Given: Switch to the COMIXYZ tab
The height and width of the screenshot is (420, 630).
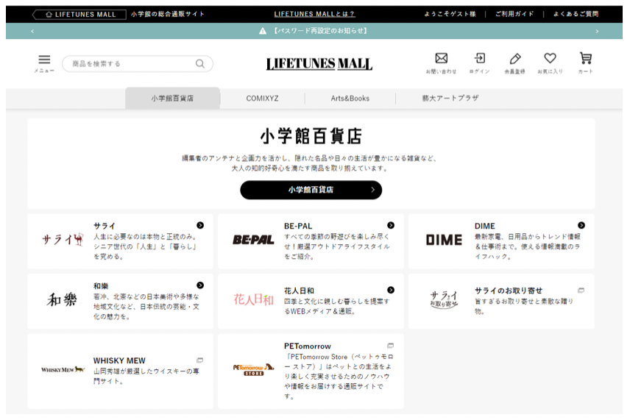Looking at the screenshot, I should 262,99.
